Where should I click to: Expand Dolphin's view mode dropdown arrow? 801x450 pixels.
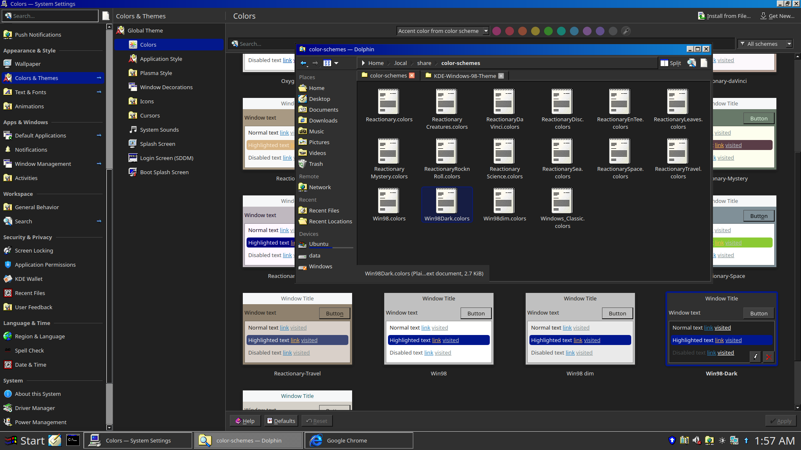[336, 63]
